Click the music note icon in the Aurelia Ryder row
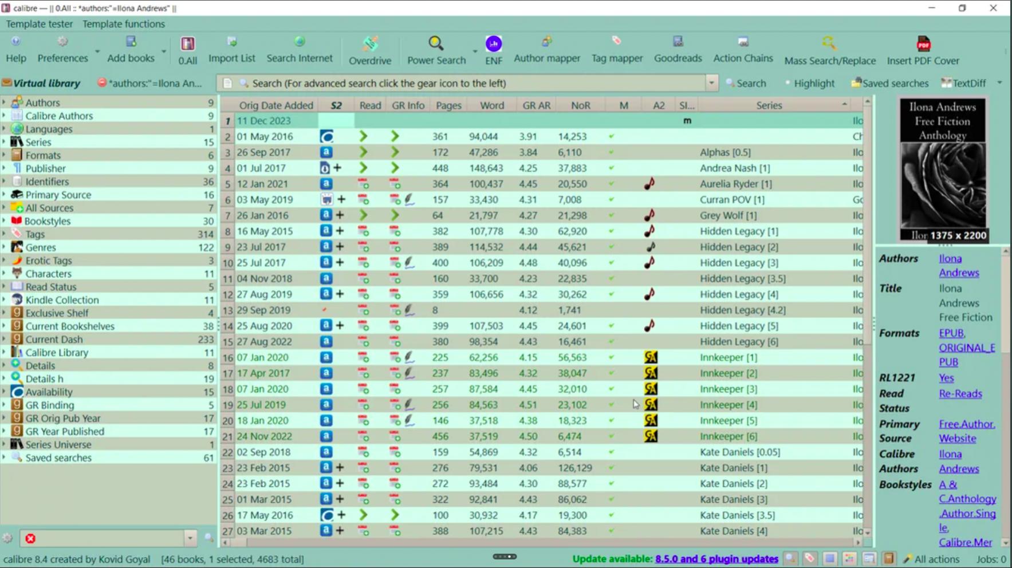Image resolution: width=1012 pixels, height=568 pixels. 649,184
